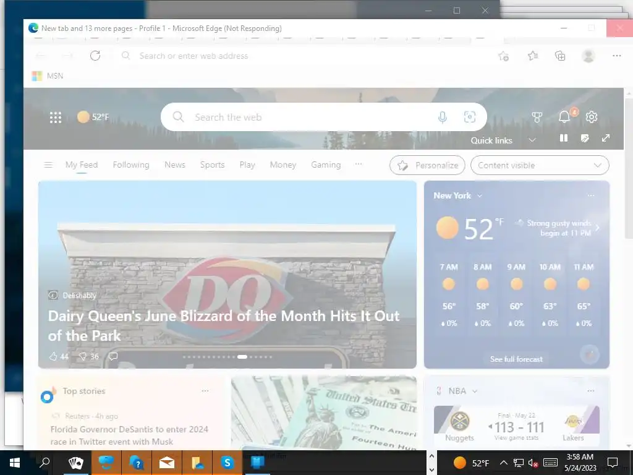Open the Collections icon
The width and height of the screenshot is (633, 475).
(560, 56)
